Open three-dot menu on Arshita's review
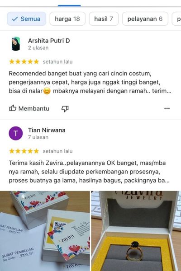Viewport: 181px width, 271px height. [167, 108]
